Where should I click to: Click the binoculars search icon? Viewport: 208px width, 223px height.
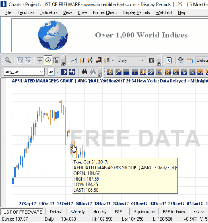85,72
